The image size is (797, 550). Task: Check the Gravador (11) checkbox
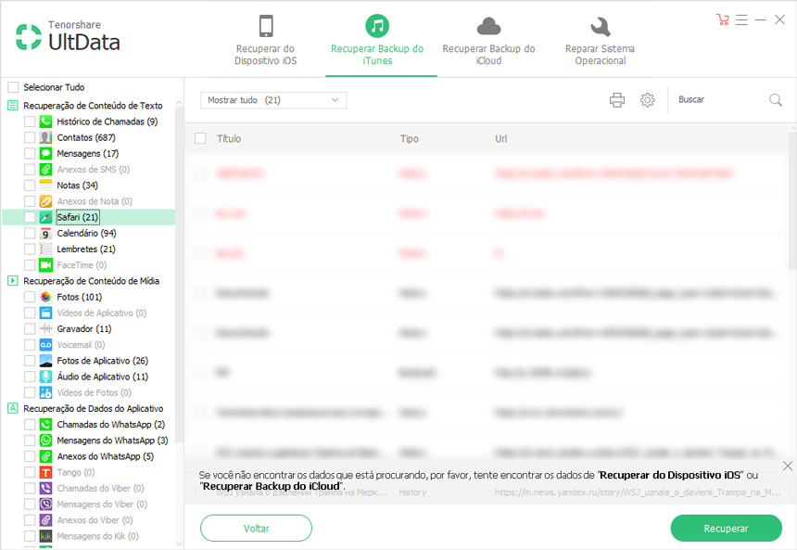click(x=30, y=328)
